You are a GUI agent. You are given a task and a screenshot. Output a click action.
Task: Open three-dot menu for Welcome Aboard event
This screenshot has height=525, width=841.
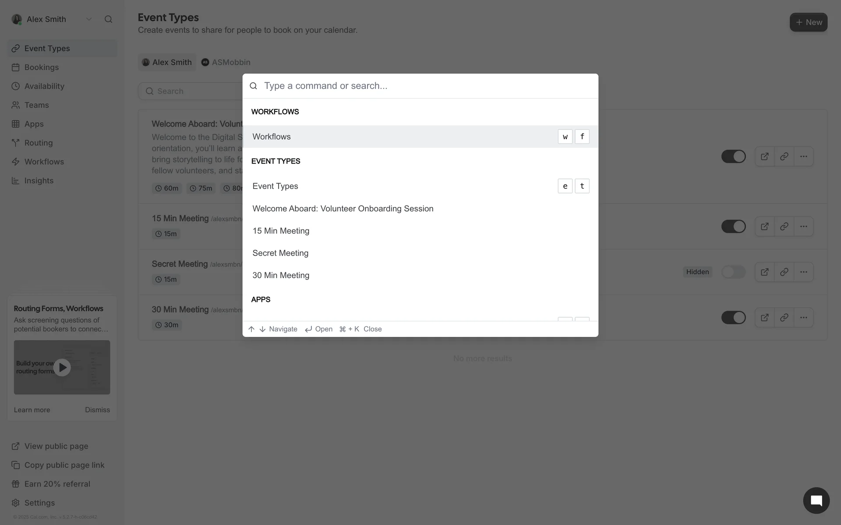(x=803, y=157)
